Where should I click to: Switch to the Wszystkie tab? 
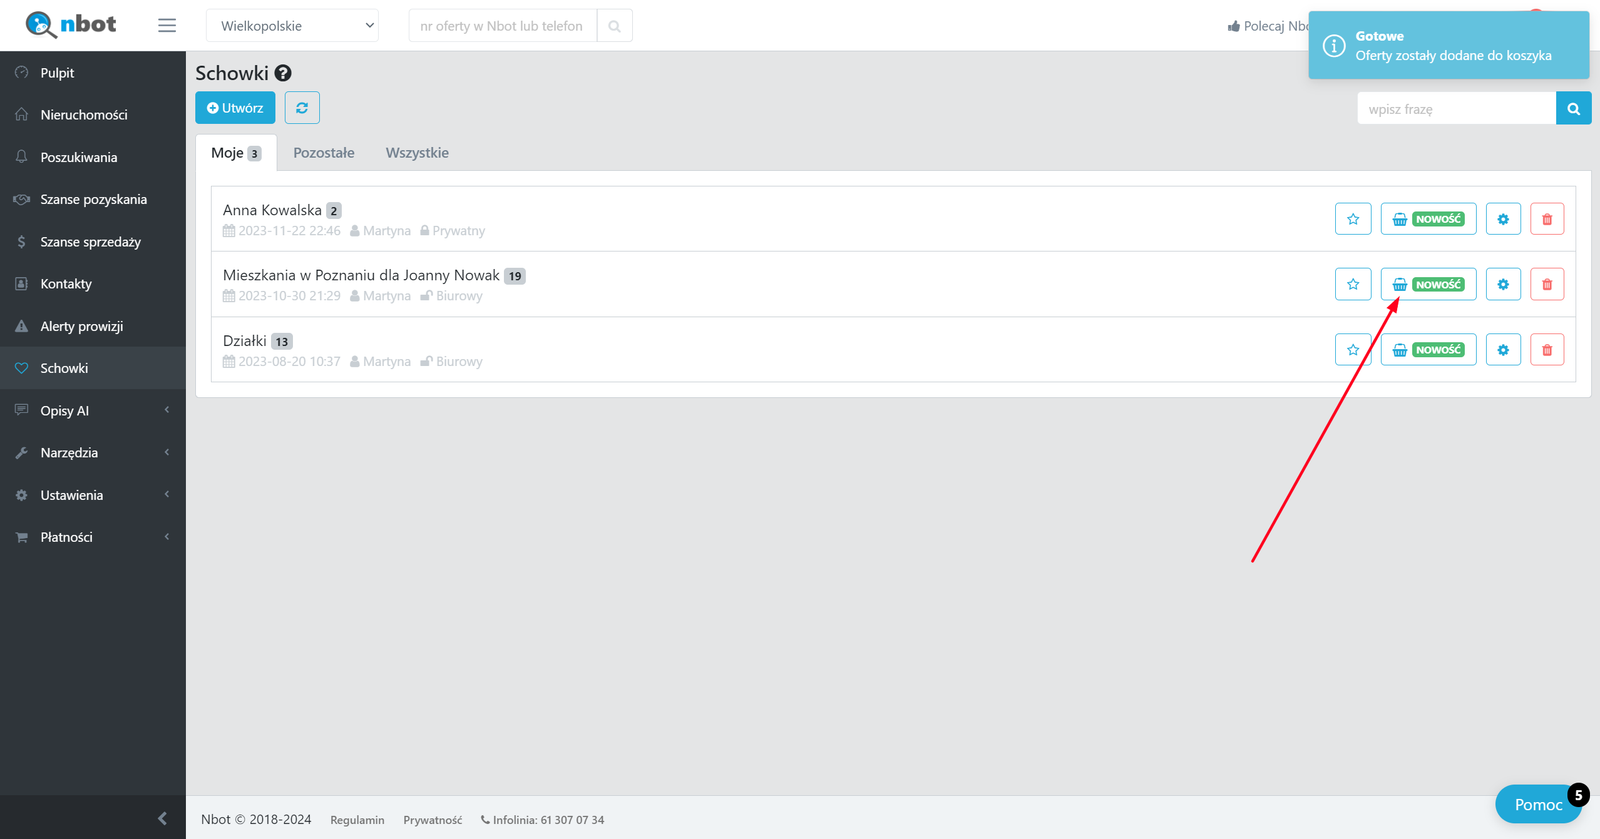point(417,153)
